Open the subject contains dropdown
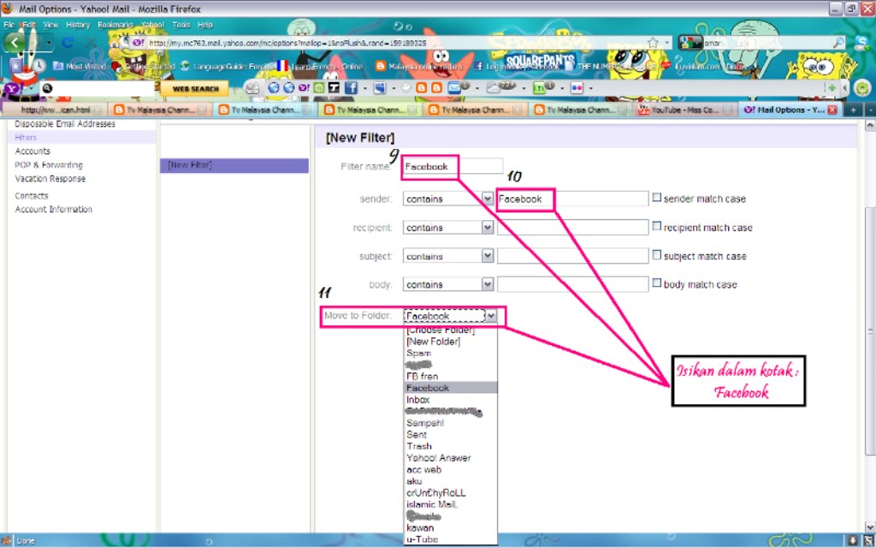 click(448, 256)
